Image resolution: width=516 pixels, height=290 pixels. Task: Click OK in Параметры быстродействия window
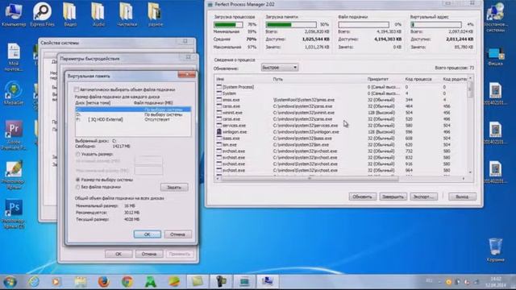(x=119, y=254)
